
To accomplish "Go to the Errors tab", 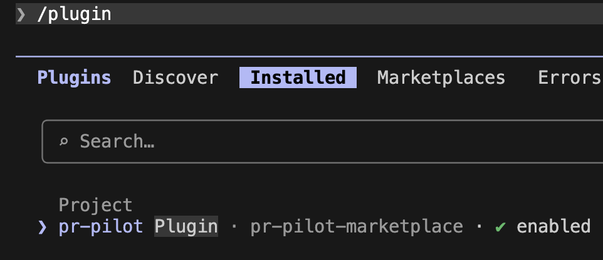I will pos(569,77).
